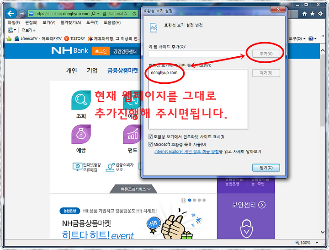
Task: Pause the banner slideshow
Action: (x=183, y=201)
